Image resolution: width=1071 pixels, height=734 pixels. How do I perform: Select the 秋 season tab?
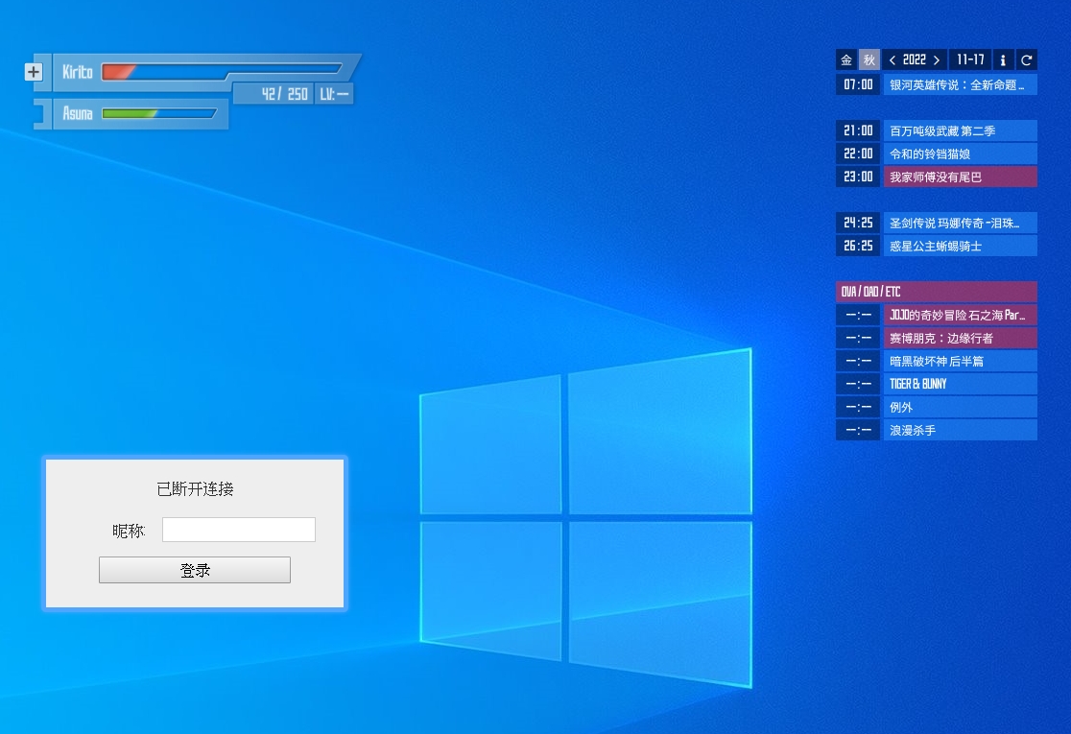(869, 60)
